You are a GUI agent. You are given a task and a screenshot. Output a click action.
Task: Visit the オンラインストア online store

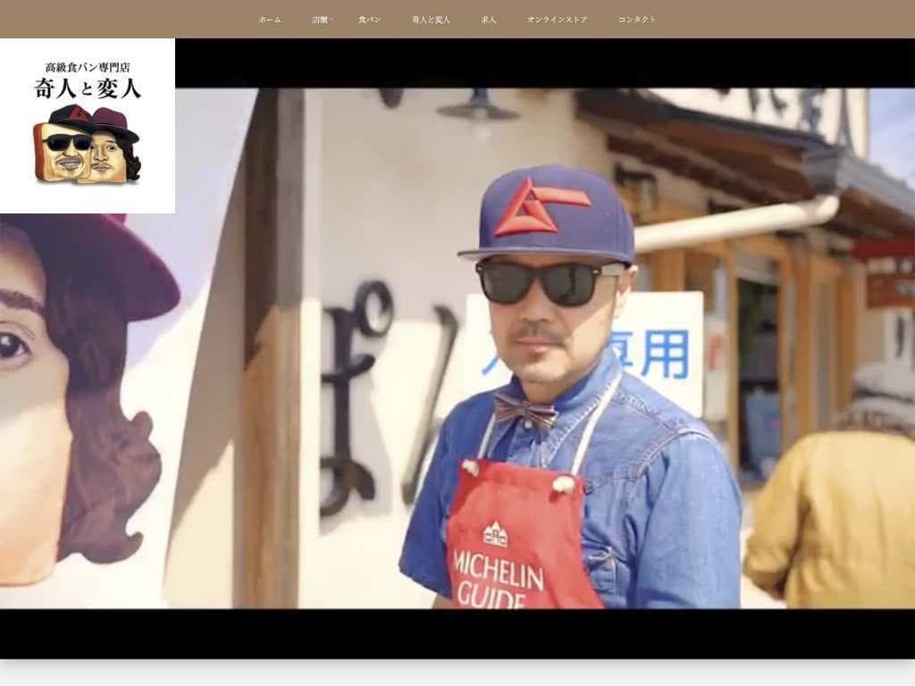[558, 18]
